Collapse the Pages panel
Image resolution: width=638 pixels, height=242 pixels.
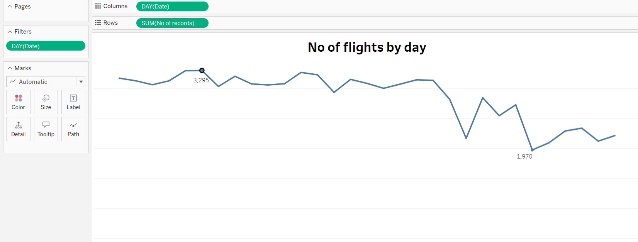[10, 6]
